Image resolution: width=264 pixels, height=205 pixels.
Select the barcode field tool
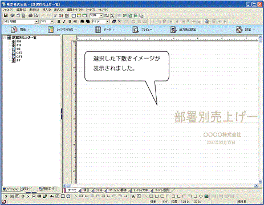[x=39, y=196]
